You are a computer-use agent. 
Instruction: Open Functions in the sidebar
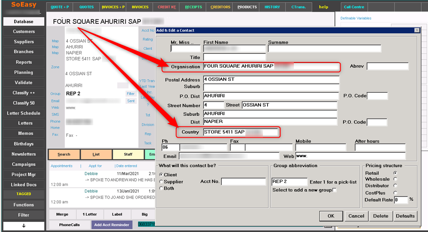24,205
